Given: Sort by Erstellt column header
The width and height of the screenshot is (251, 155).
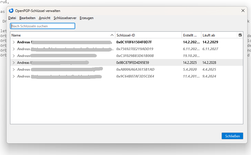Looking at the screenshot, I should (x=191, y=35).
